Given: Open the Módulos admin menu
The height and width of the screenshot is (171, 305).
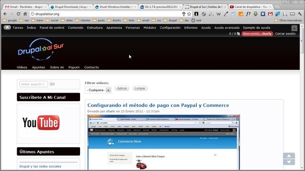Looking at the screenshot, I should (x=150, y=28).
